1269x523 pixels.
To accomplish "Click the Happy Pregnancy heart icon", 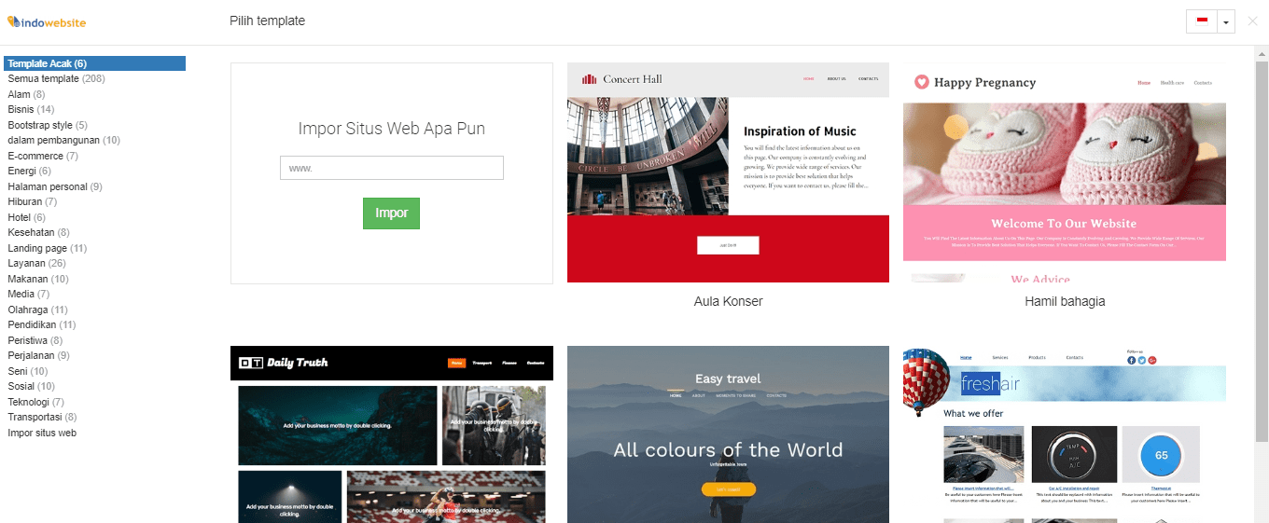I will tap(922, 82).
